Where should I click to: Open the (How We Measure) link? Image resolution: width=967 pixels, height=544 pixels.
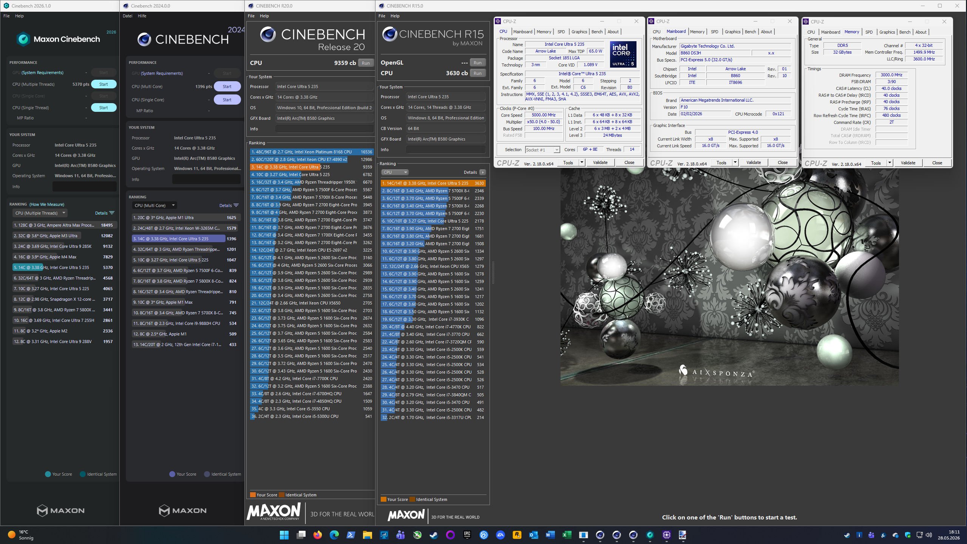[47, 204]
